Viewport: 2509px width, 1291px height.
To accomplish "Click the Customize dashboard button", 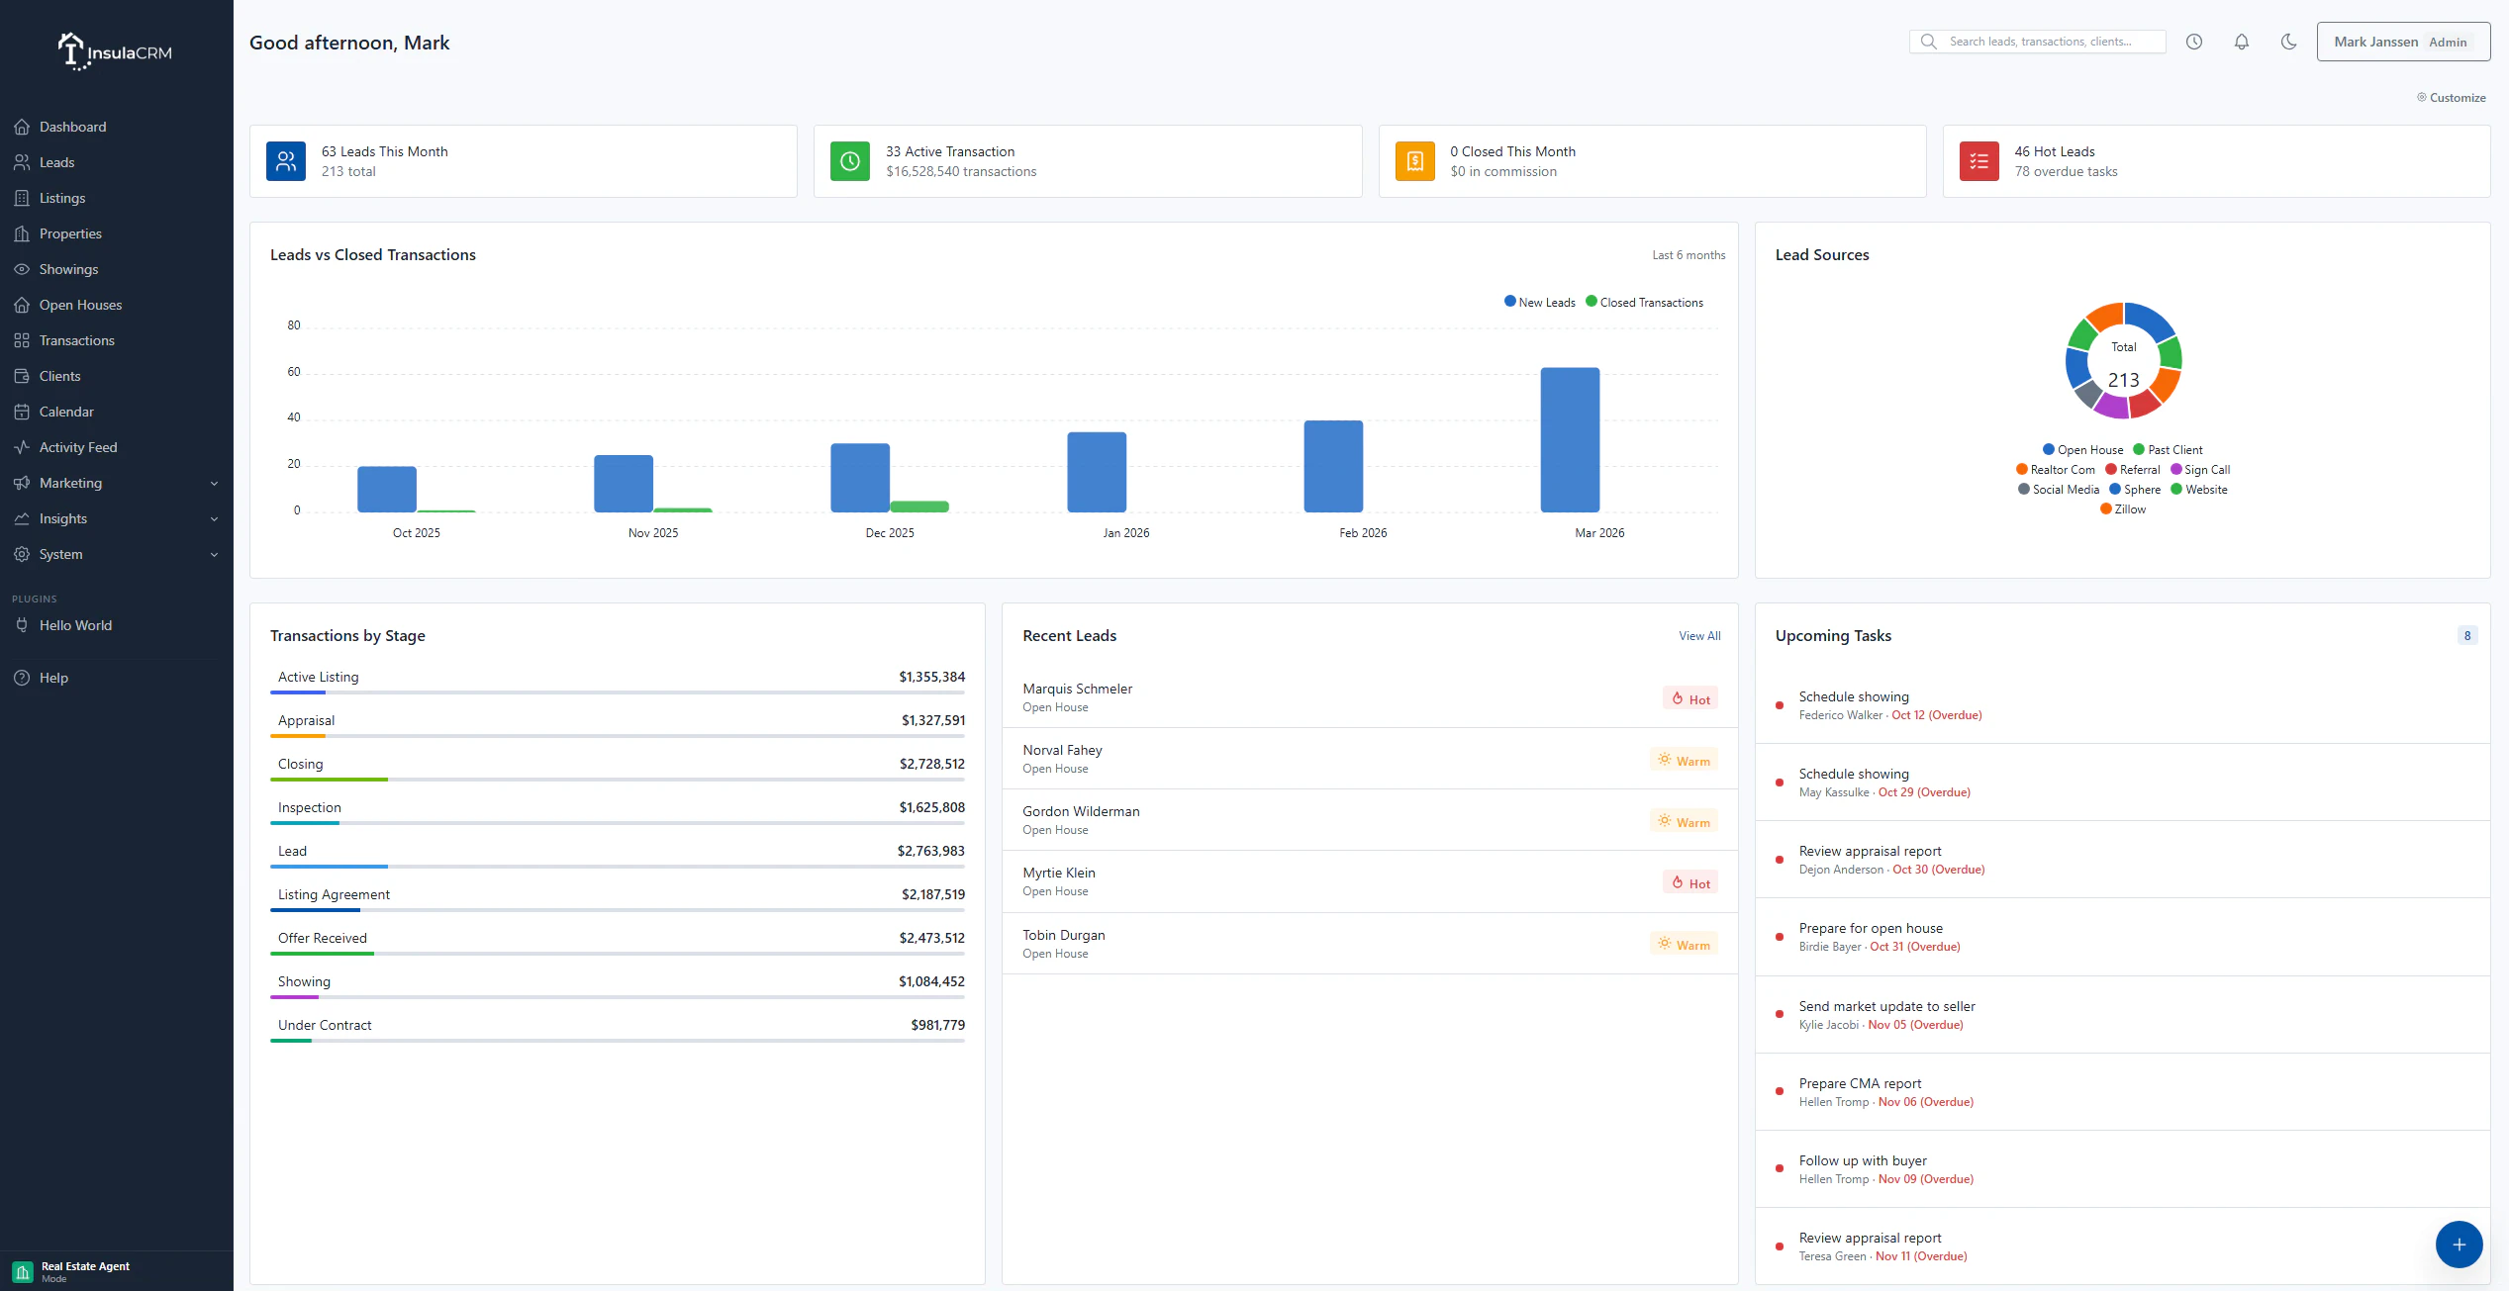I will (2451, 98).
